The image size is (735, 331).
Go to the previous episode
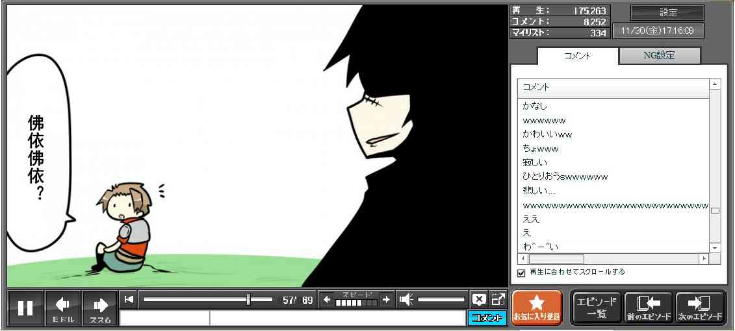648,308
